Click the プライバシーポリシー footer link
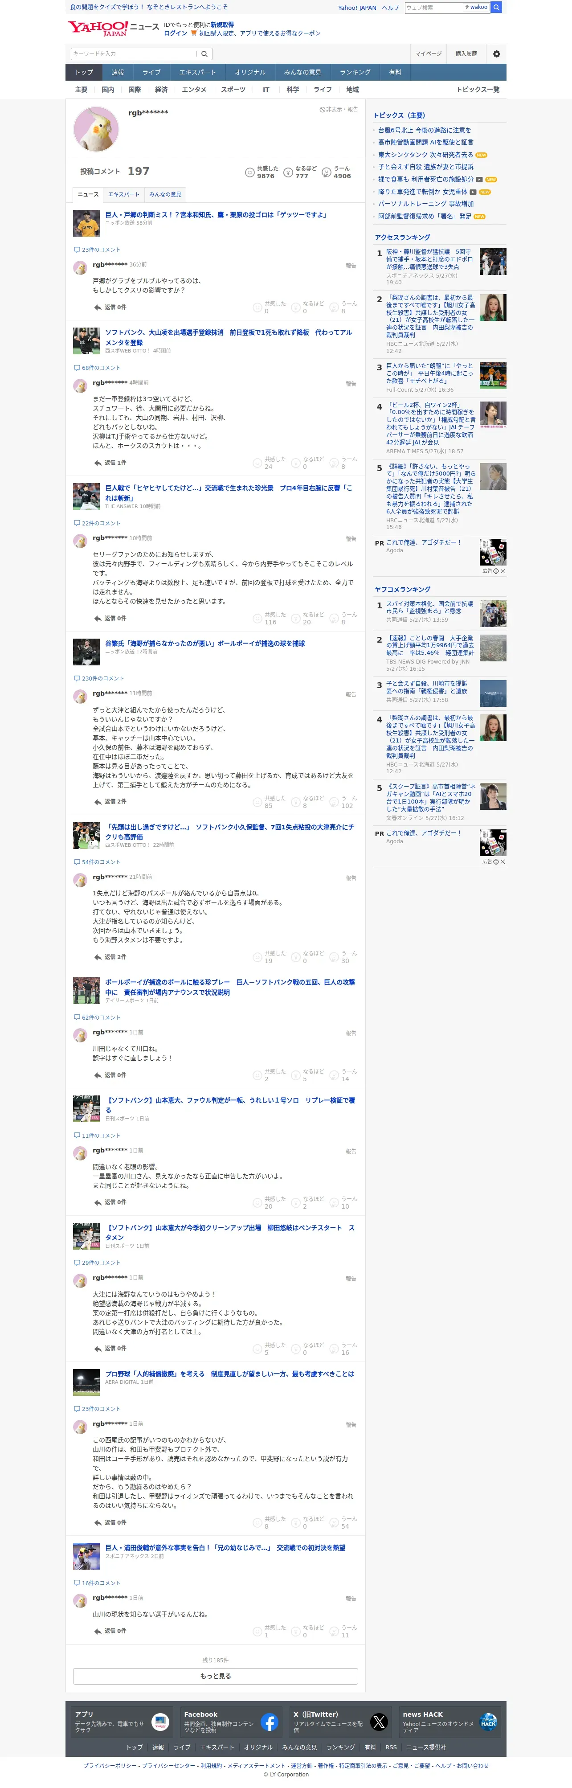 tap(110, 1766)
